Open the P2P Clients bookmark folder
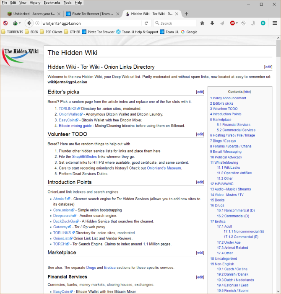 point(51,32)
